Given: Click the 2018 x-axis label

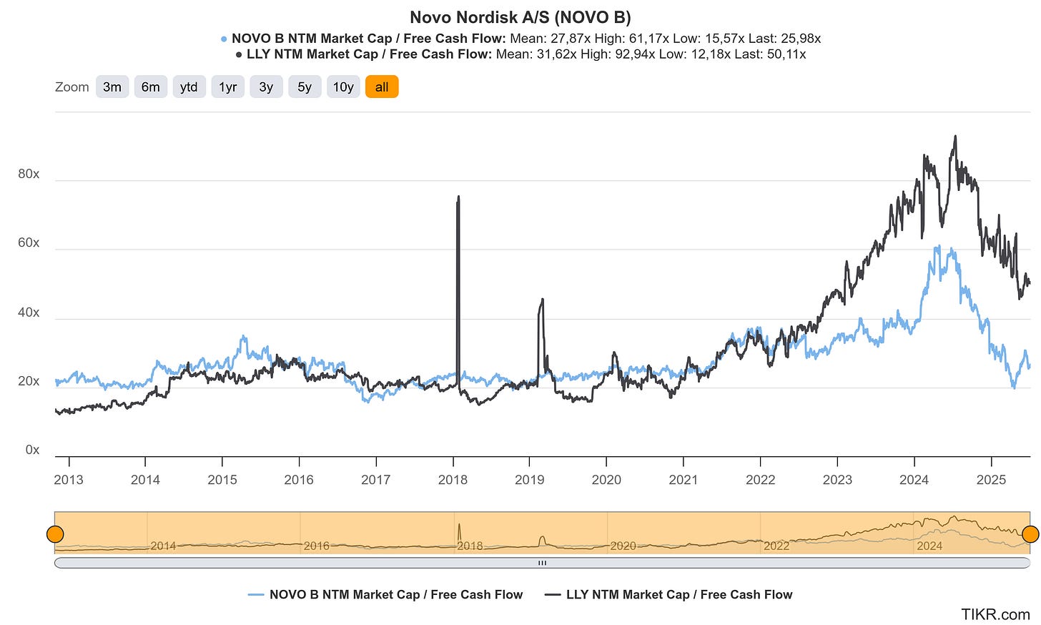Looking at the screenshot, I should click(453, 480).
